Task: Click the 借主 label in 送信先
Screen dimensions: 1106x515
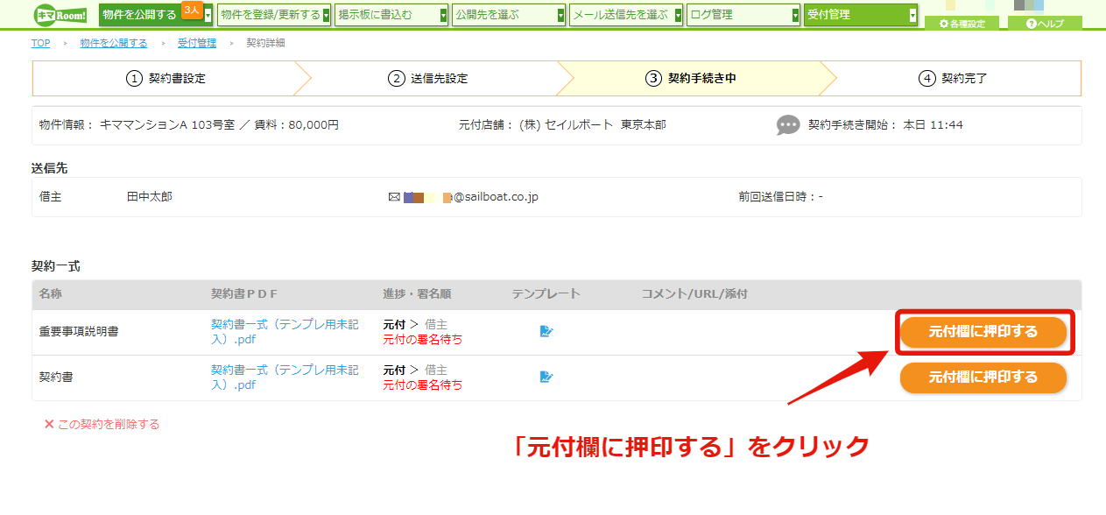Action: pos(51,197)
